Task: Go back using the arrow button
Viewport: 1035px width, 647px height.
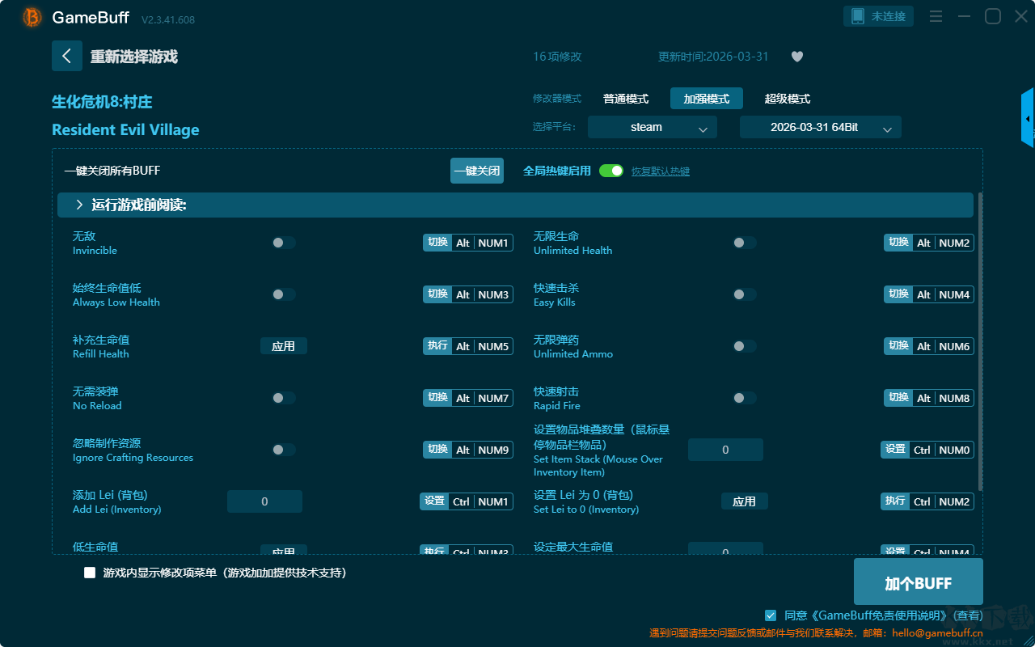Action: click(x=67, y=56)
